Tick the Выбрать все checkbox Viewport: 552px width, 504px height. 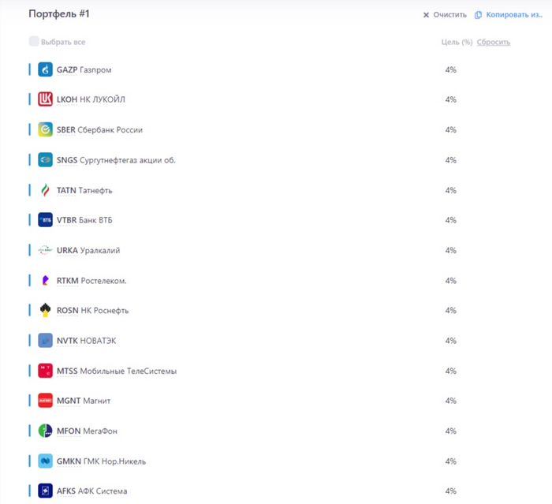[x=34, y=41]
